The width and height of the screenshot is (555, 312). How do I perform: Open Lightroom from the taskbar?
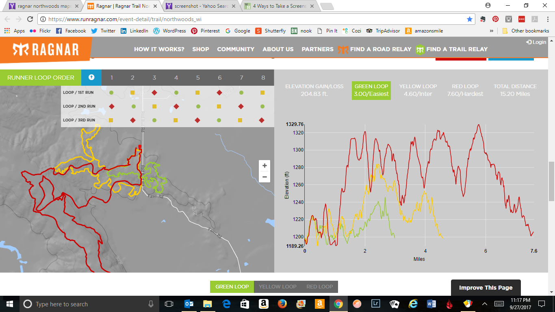(376, 304)
